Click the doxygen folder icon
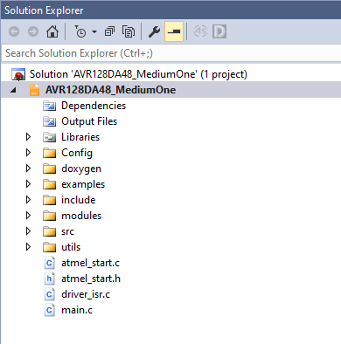 click(49, 169)
